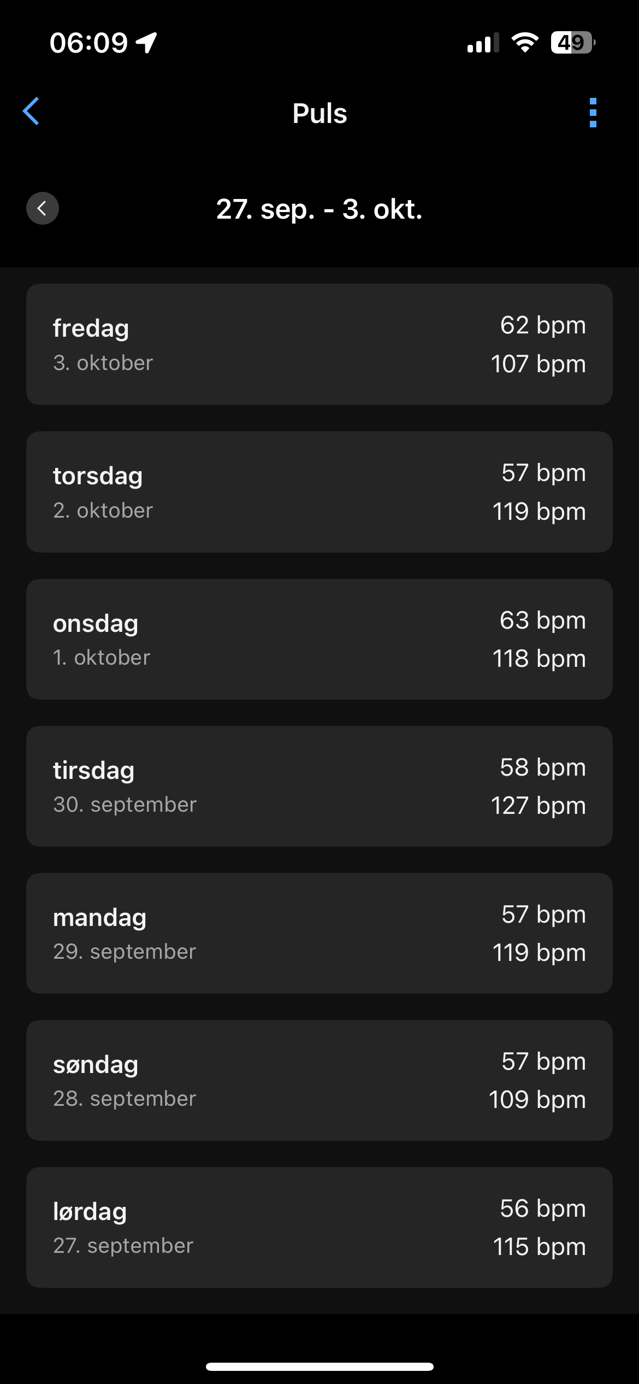Go to the previous week
This screenshot has width=639, height=1384.
[x=43, y=208]
